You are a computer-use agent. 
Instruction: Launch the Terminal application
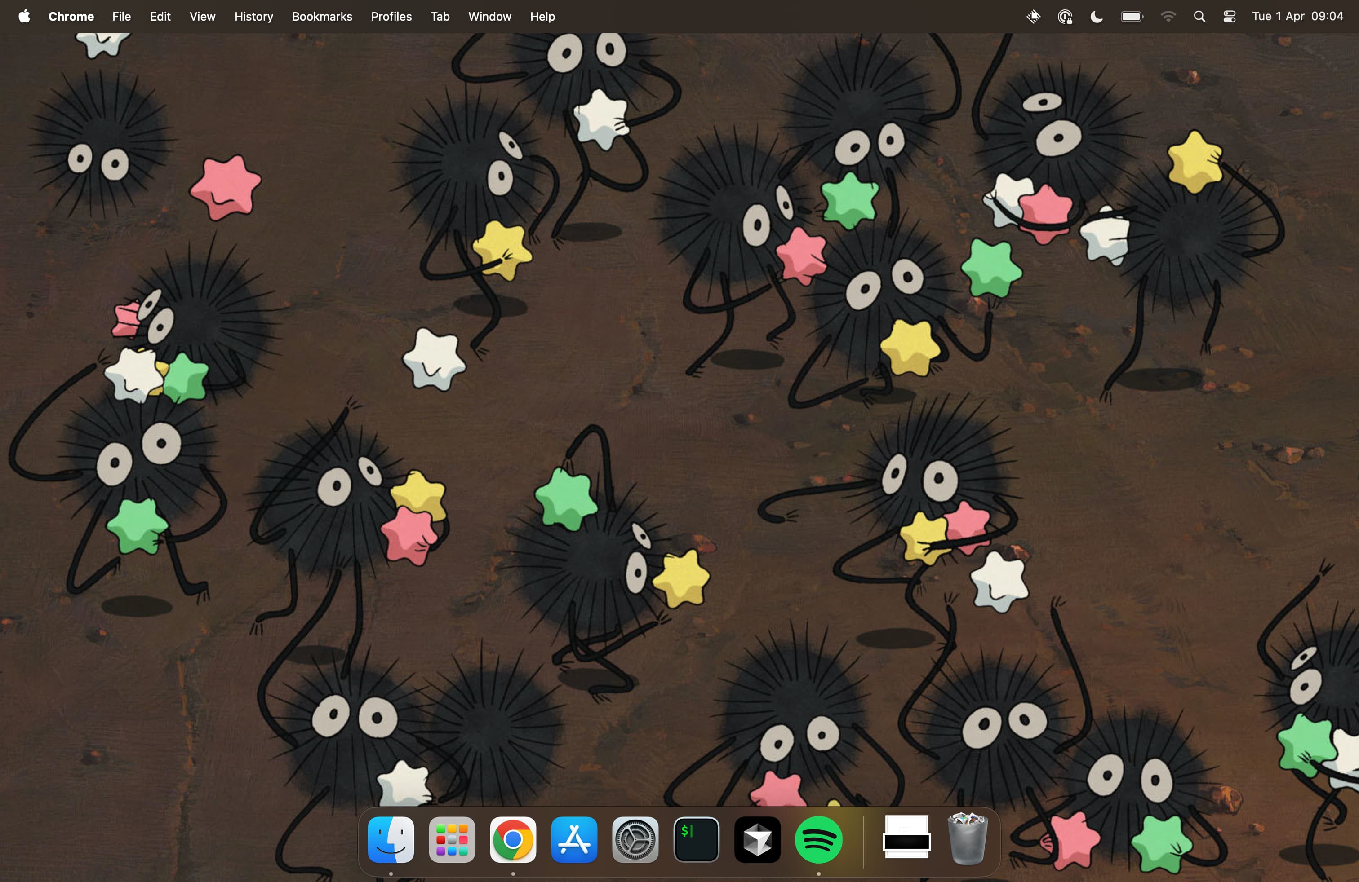(696, 839)
